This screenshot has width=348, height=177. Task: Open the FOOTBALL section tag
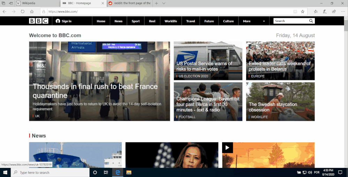click(x=187, y=117)
